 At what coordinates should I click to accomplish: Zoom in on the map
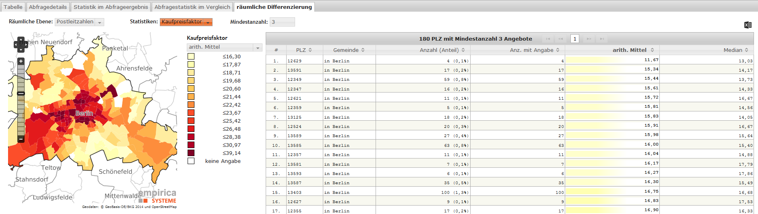[x=21, y=61]
